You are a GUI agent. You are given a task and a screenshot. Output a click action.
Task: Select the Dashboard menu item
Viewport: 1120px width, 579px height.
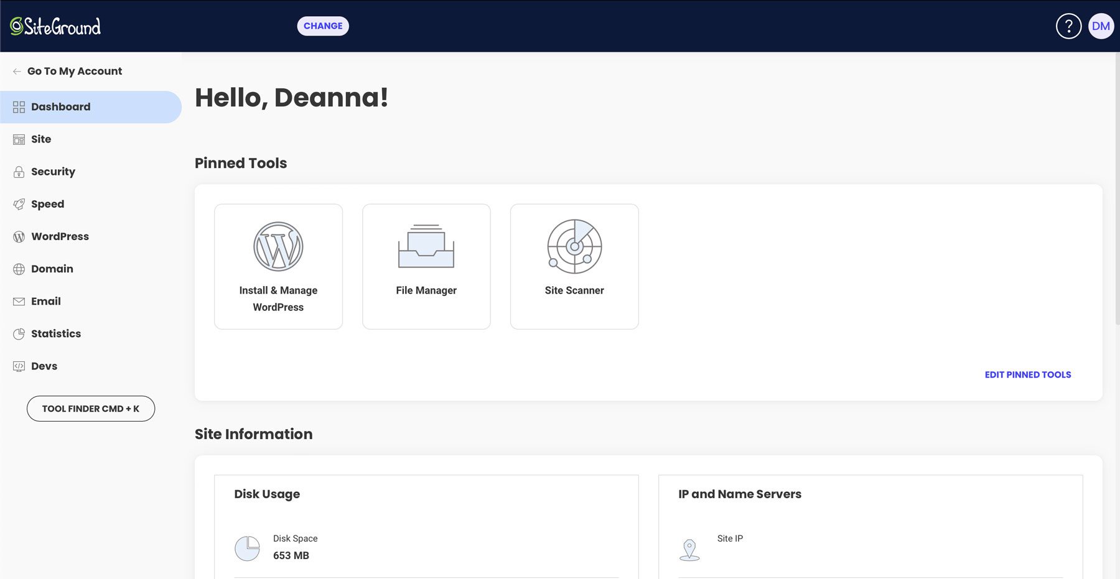pyautogui.click(x=60, y=106)
